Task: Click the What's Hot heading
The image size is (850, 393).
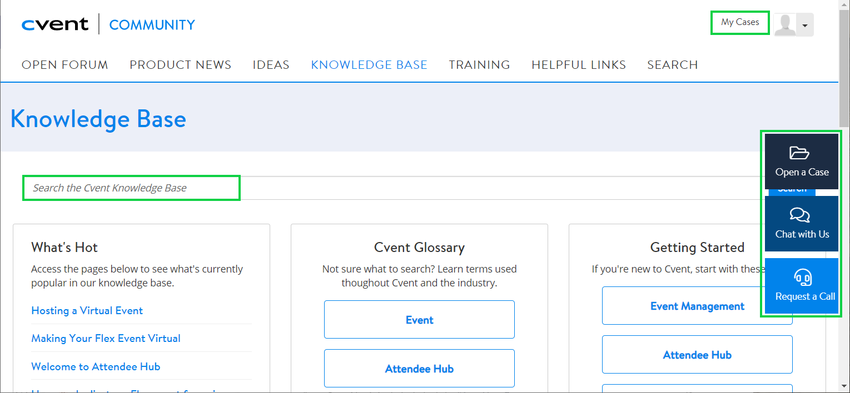Action: point(64,248)
